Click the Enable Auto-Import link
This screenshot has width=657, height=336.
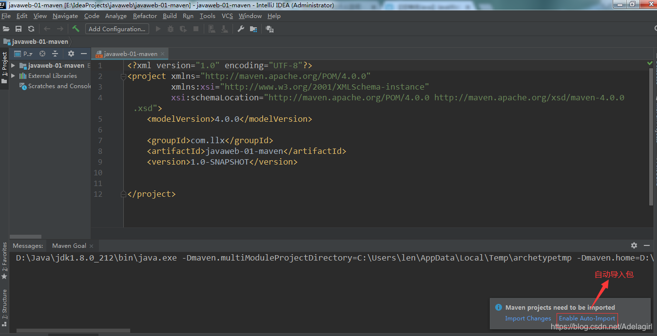(x=587, y=318)
